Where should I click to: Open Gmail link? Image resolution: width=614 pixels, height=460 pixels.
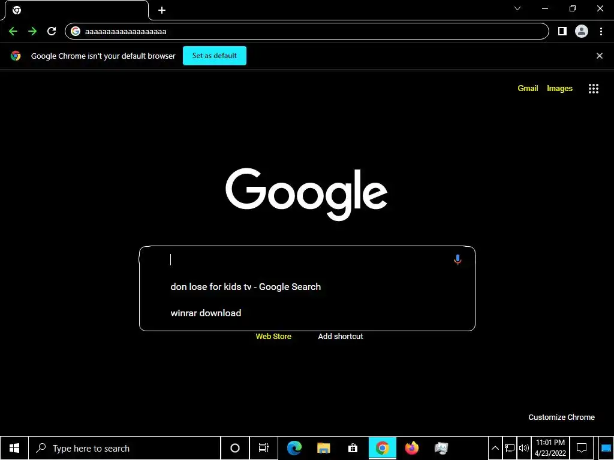tap(528, 89)
